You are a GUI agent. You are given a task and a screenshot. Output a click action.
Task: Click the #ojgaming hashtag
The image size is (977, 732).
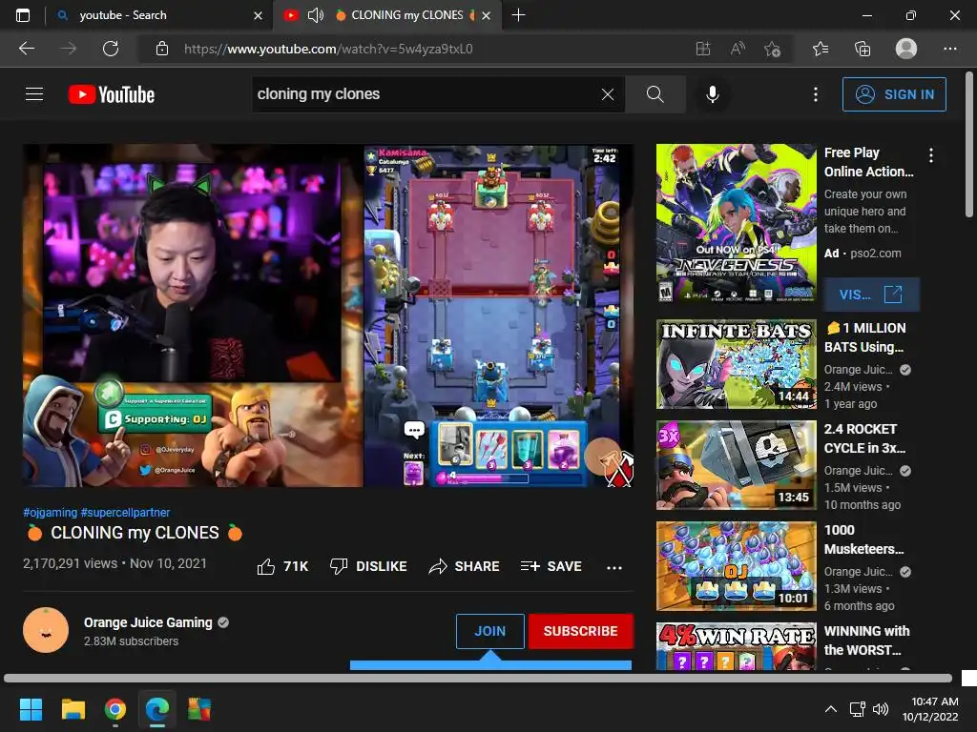coord(50,512)
